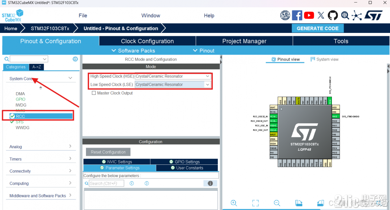Open the ST YouTube channel icon

pos(309,16)
